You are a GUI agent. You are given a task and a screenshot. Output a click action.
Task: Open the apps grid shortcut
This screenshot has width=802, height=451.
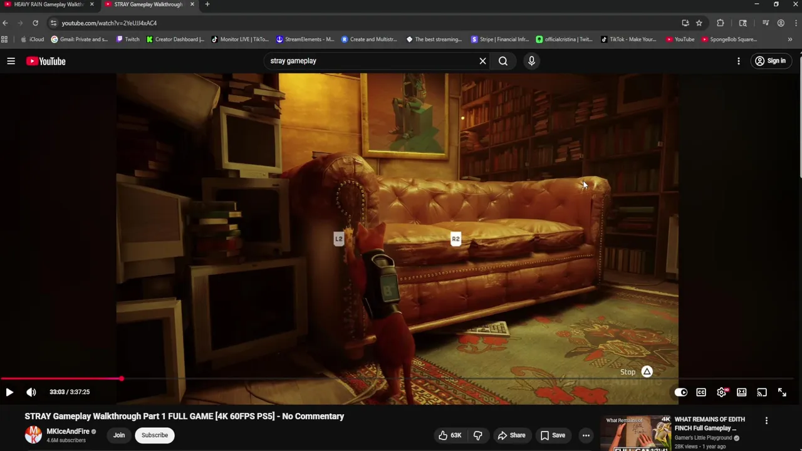pyautogui.click(x=4, y=39)
